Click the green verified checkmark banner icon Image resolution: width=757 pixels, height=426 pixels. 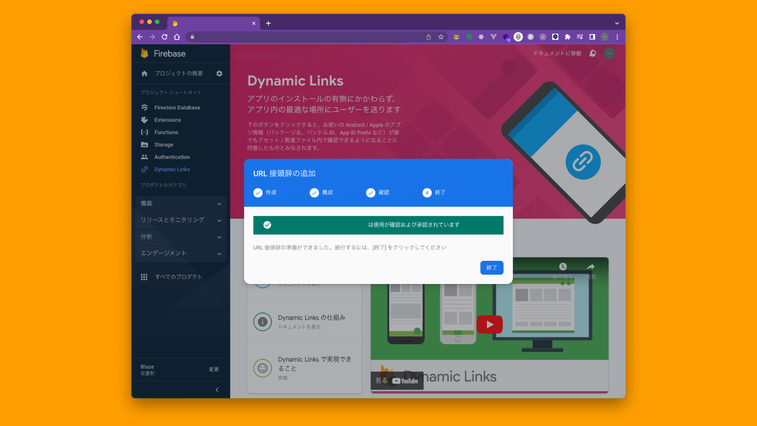pyautogui.click(x=267, y=225)
